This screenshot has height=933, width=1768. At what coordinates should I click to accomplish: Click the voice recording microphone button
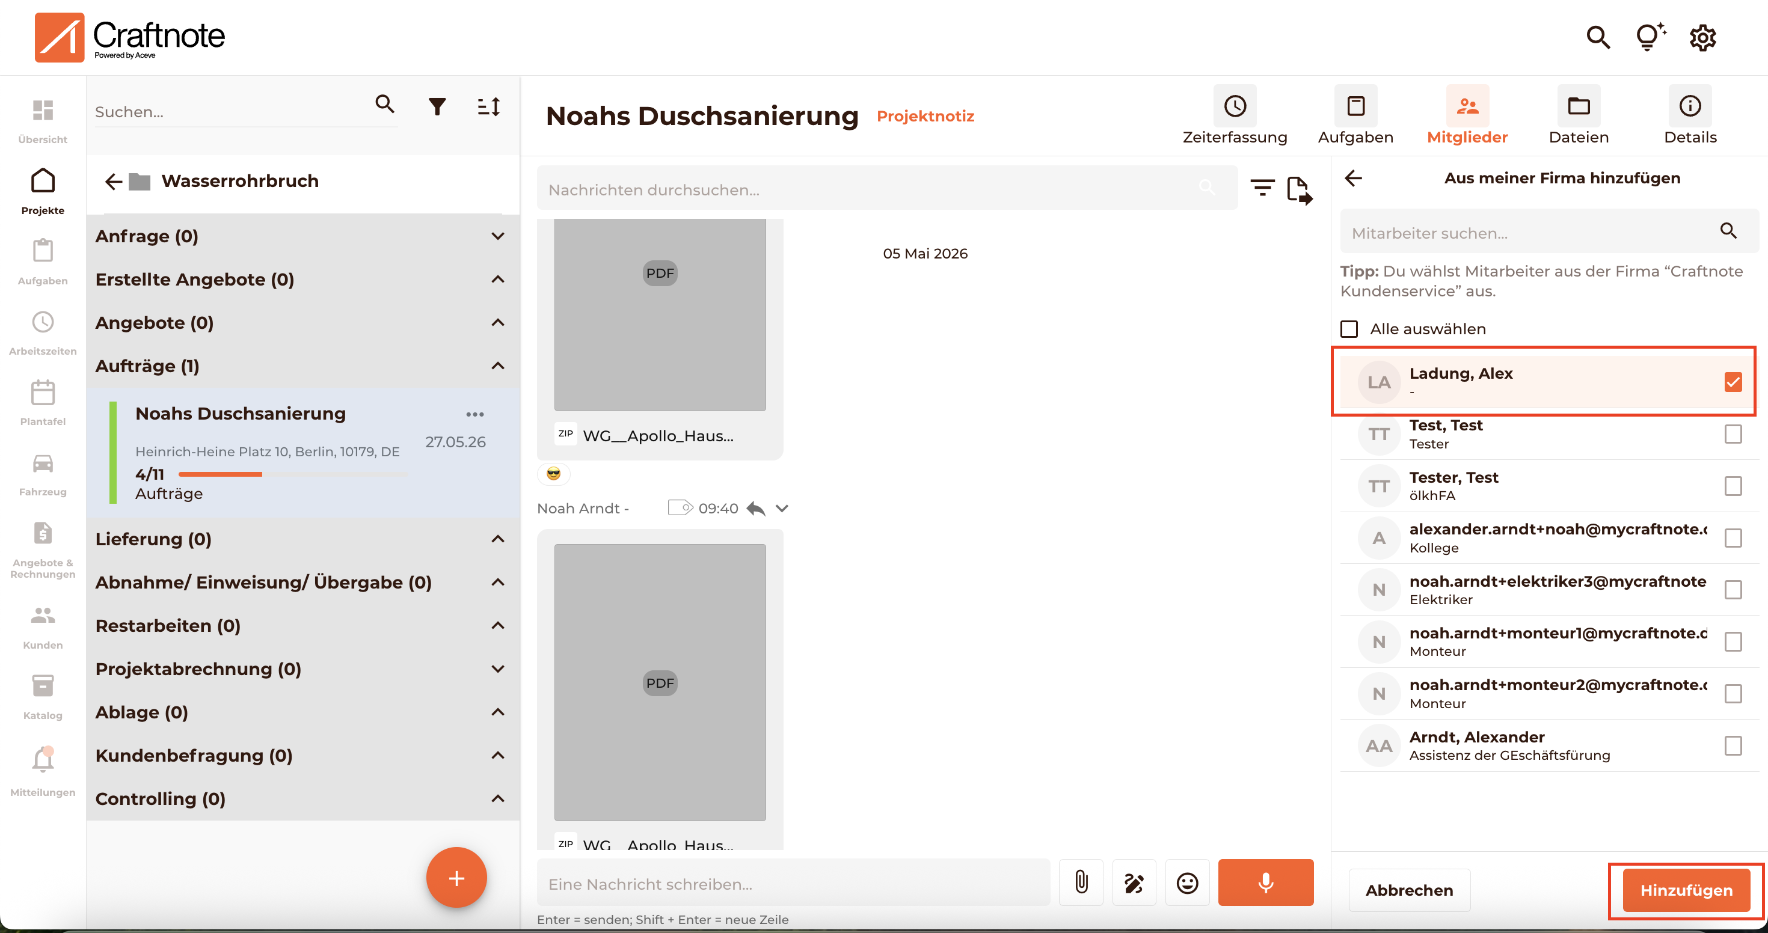(x=1265, y=883)
